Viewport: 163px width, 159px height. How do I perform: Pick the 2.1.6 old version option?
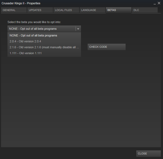click(x=44, y=47)
